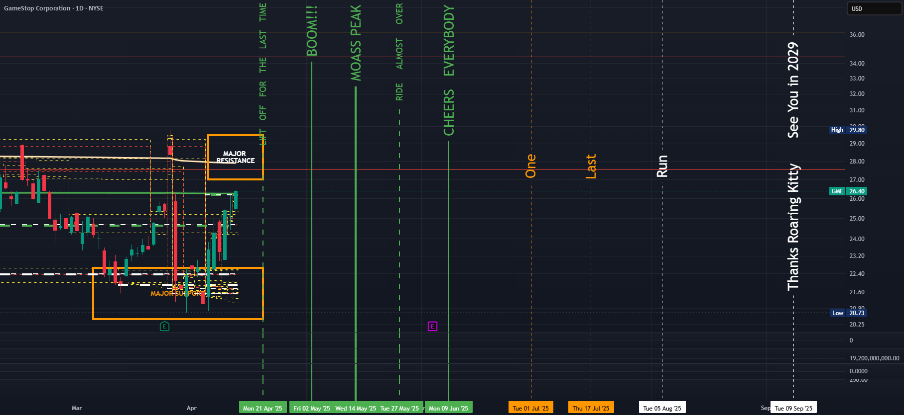The width and height of the screenshot is (904, 415).
Task: Open the USD currency selector
Action: [x=875, y=8]
